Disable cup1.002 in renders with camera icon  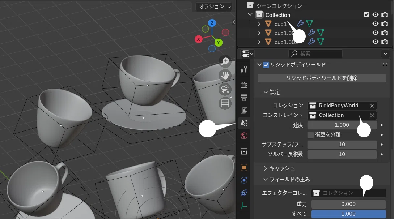(x=385, y=42)
